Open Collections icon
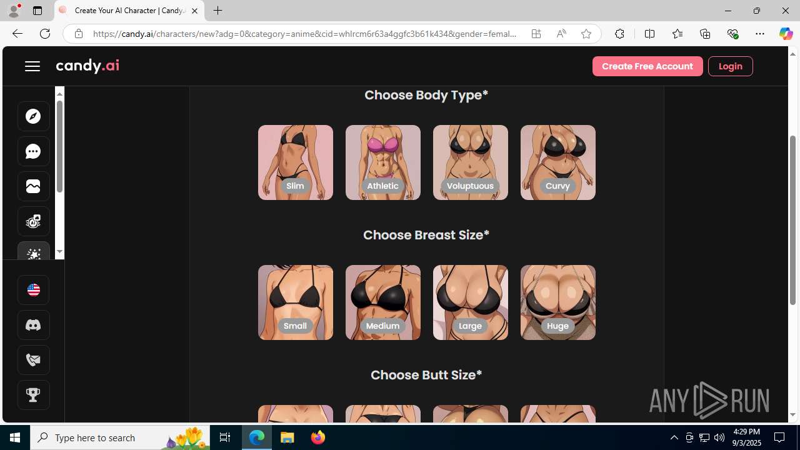 705,34
